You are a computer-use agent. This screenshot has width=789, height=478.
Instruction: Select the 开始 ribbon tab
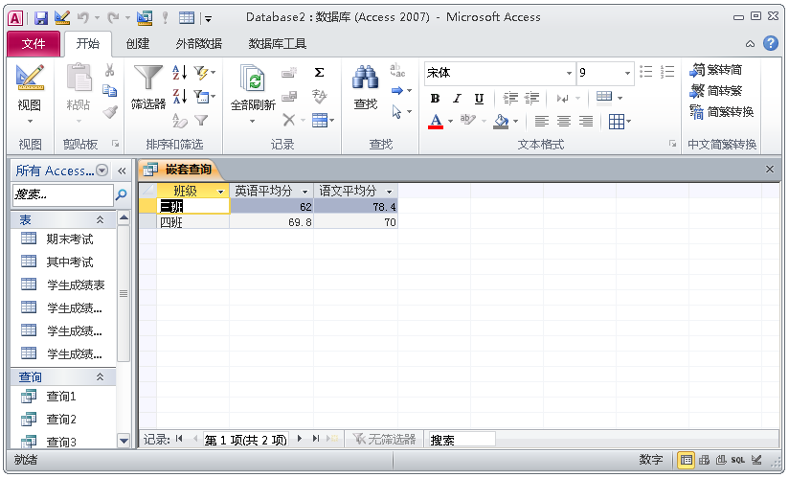88,44
